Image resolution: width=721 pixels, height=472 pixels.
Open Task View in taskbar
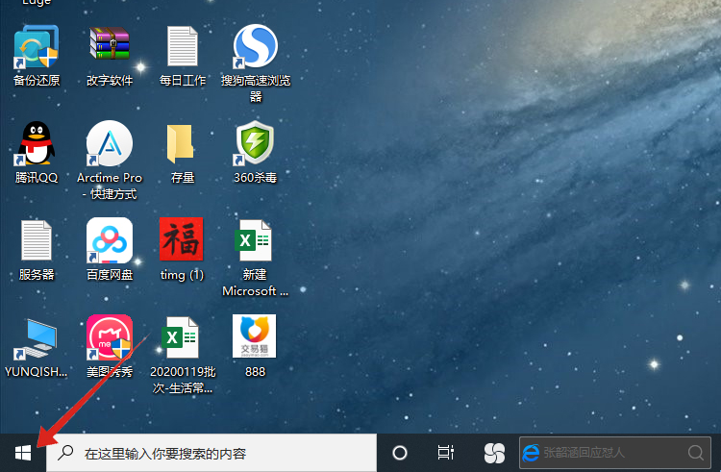point(445,453)
